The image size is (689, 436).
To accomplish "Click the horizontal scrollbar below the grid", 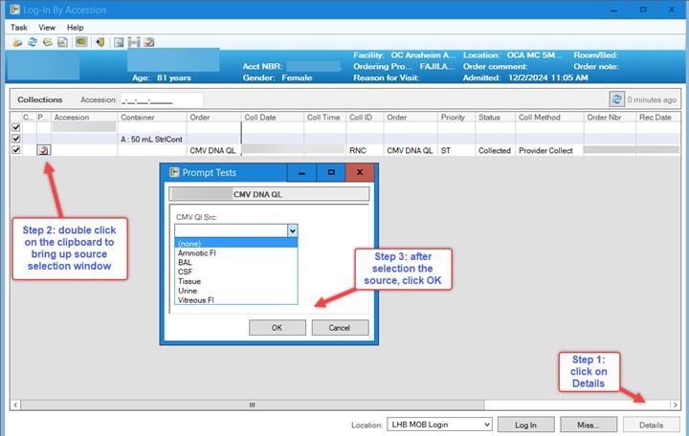I will point(253,405).
